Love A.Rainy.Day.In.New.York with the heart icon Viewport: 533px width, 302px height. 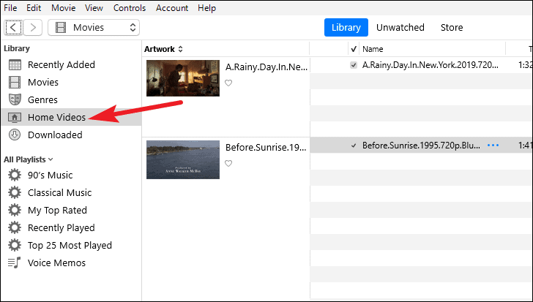click(228, 83)
